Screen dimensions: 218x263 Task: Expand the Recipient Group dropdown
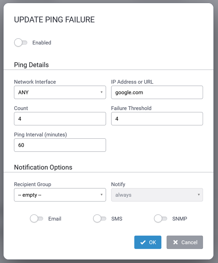(x=60, y=195)
